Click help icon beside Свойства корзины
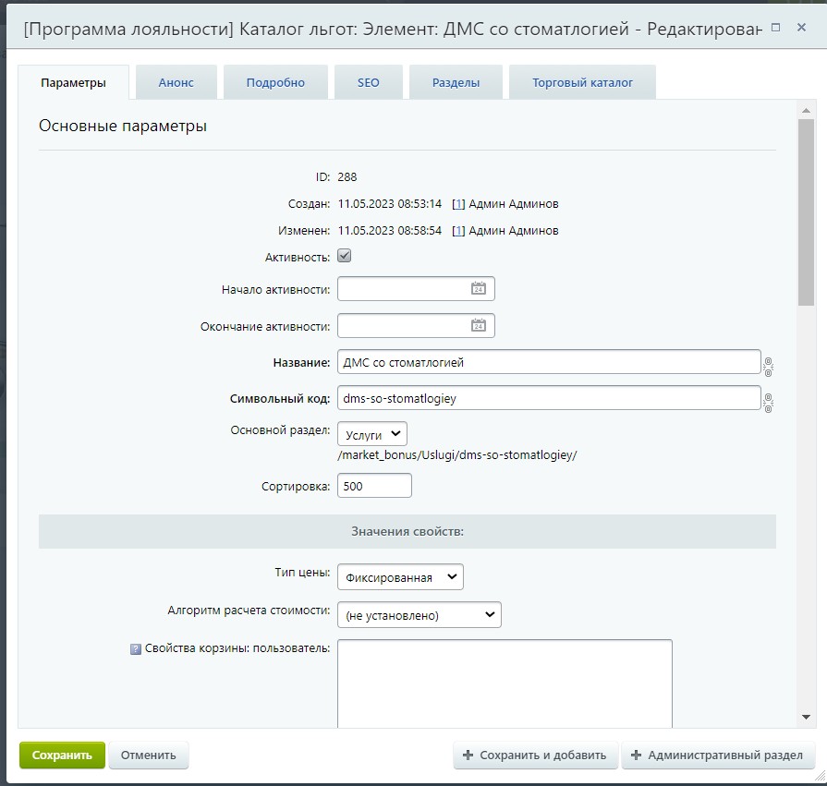This screenshot has height=786, width=827. point(136,649)
